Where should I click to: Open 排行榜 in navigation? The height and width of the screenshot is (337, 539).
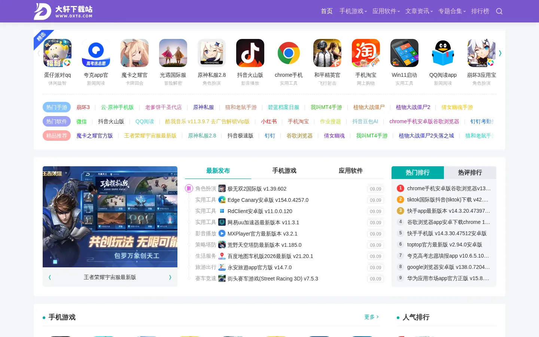pyautogui.click(x=480, y=11)
